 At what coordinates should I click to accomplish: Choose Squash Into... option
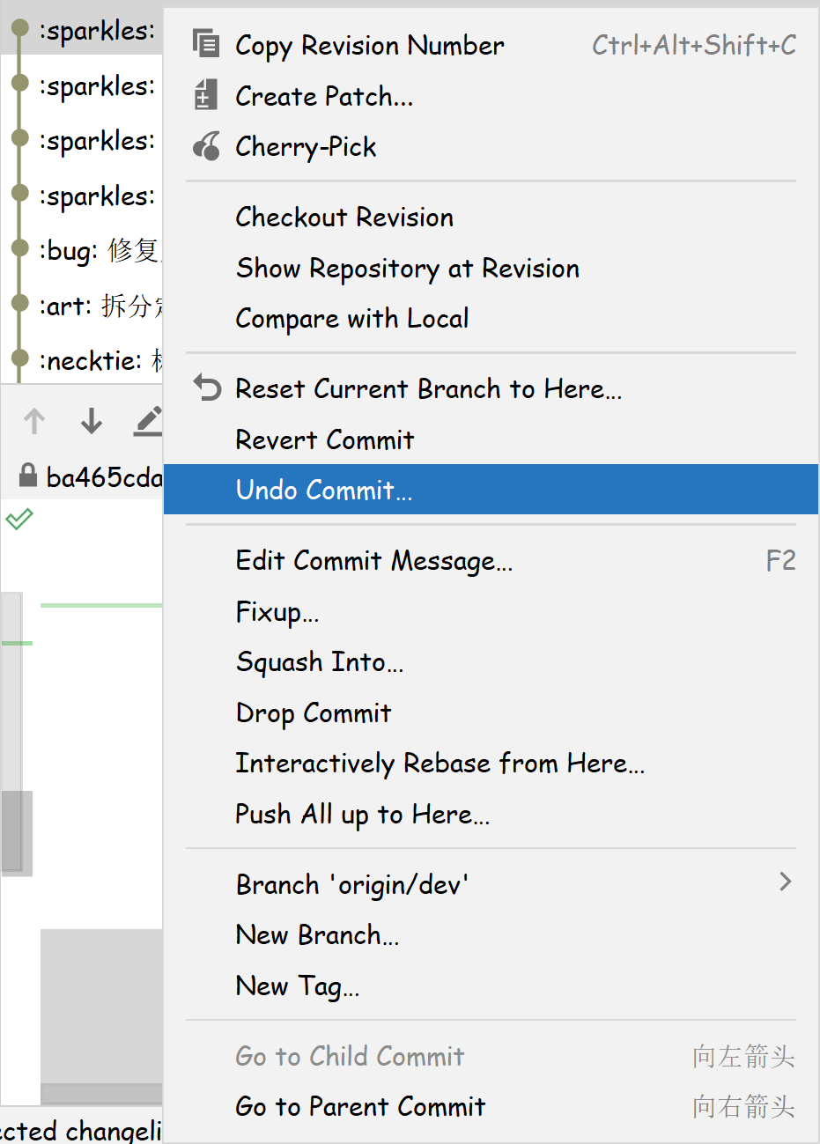319,662
